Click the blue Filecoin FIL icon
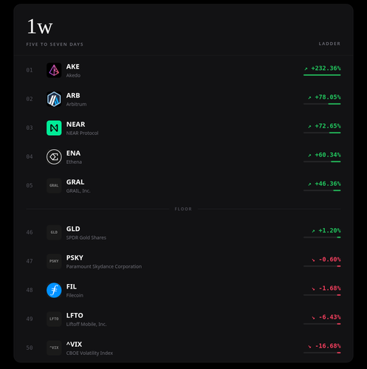 (54, 290)
